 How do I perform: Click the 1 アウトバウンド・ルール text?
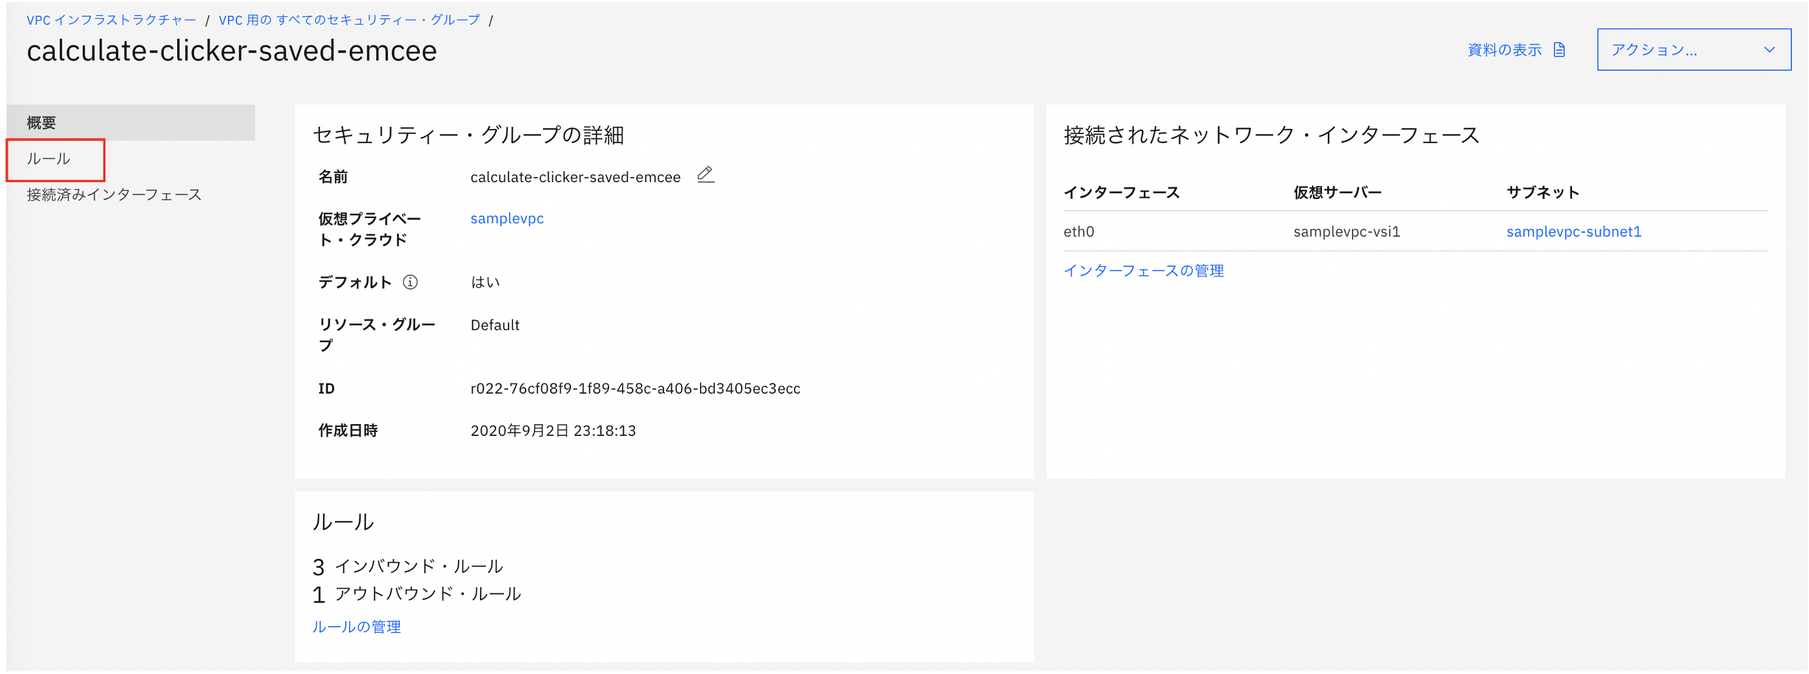click(x=417, y=594)
